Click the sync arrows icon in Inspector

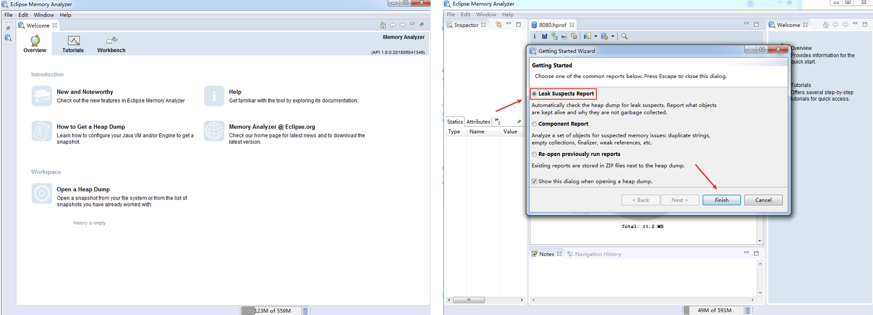point(498,25)
